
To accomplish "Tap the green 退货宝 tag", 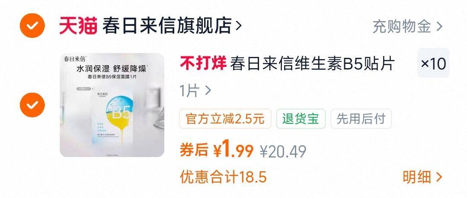I will click(x=301, y=119).
